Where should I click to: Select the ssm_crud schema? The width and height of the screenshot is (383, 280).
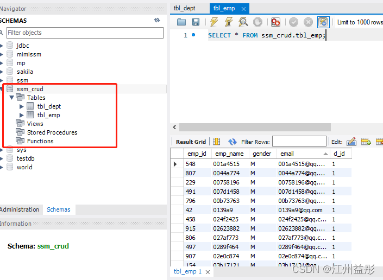coord(30,89)
